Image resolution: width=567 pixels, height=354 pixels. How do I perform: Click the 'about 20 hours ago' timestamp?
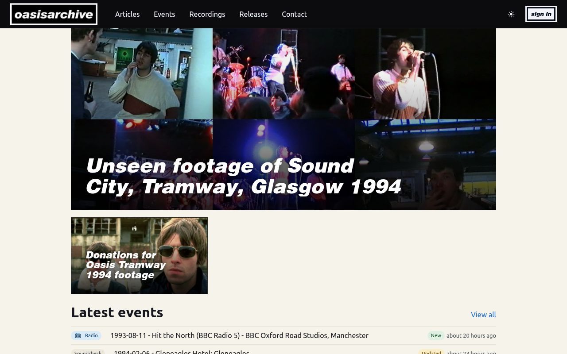[471, 335]
